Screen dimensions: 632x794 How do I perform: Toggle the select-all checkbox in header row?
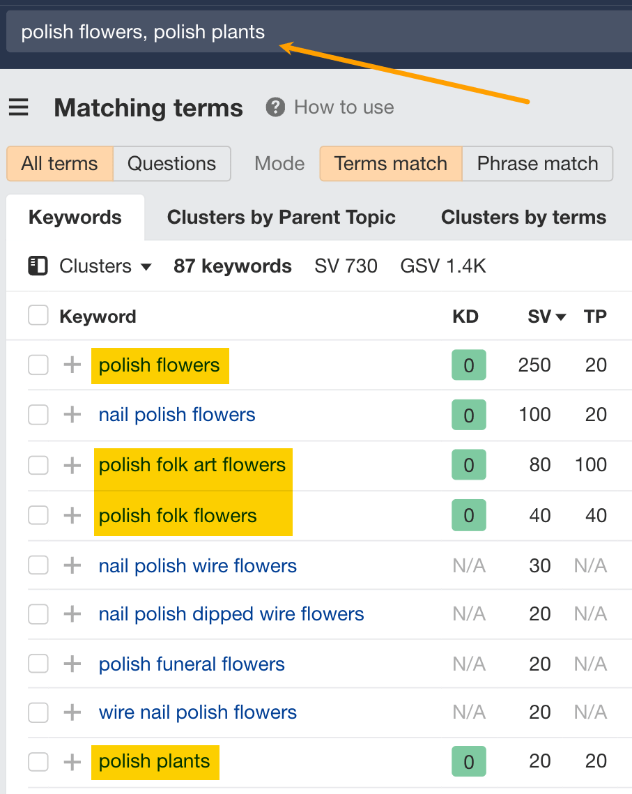(x=38, y=315)
